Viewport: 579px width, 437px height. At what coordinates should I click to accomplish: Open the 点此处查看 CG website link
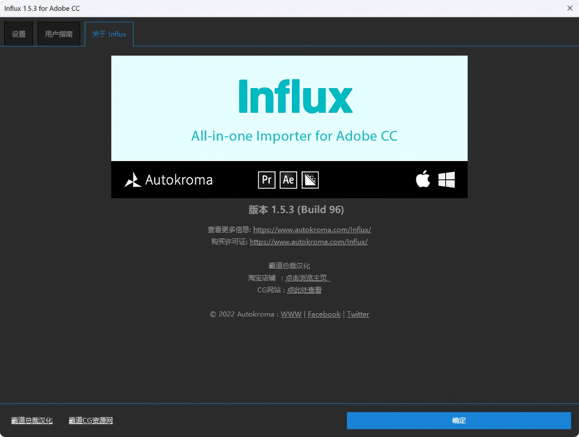(304, 290)
